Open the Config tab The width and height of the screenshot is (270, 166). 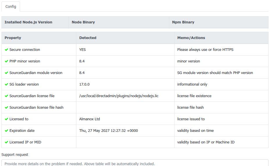click(11, 7)
